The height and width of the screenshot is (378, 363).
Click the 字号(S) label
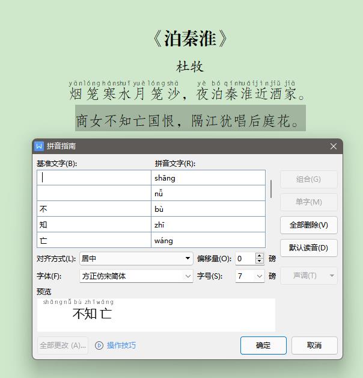210,276
